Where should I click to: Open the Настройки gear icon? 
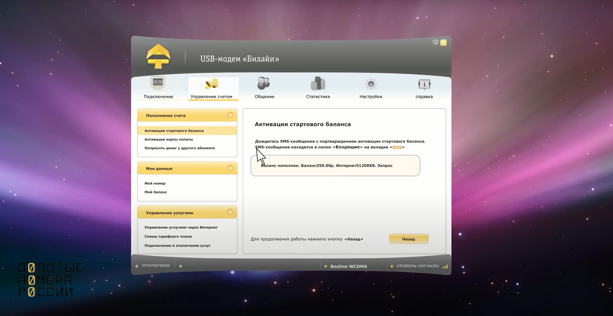(371, 84)
